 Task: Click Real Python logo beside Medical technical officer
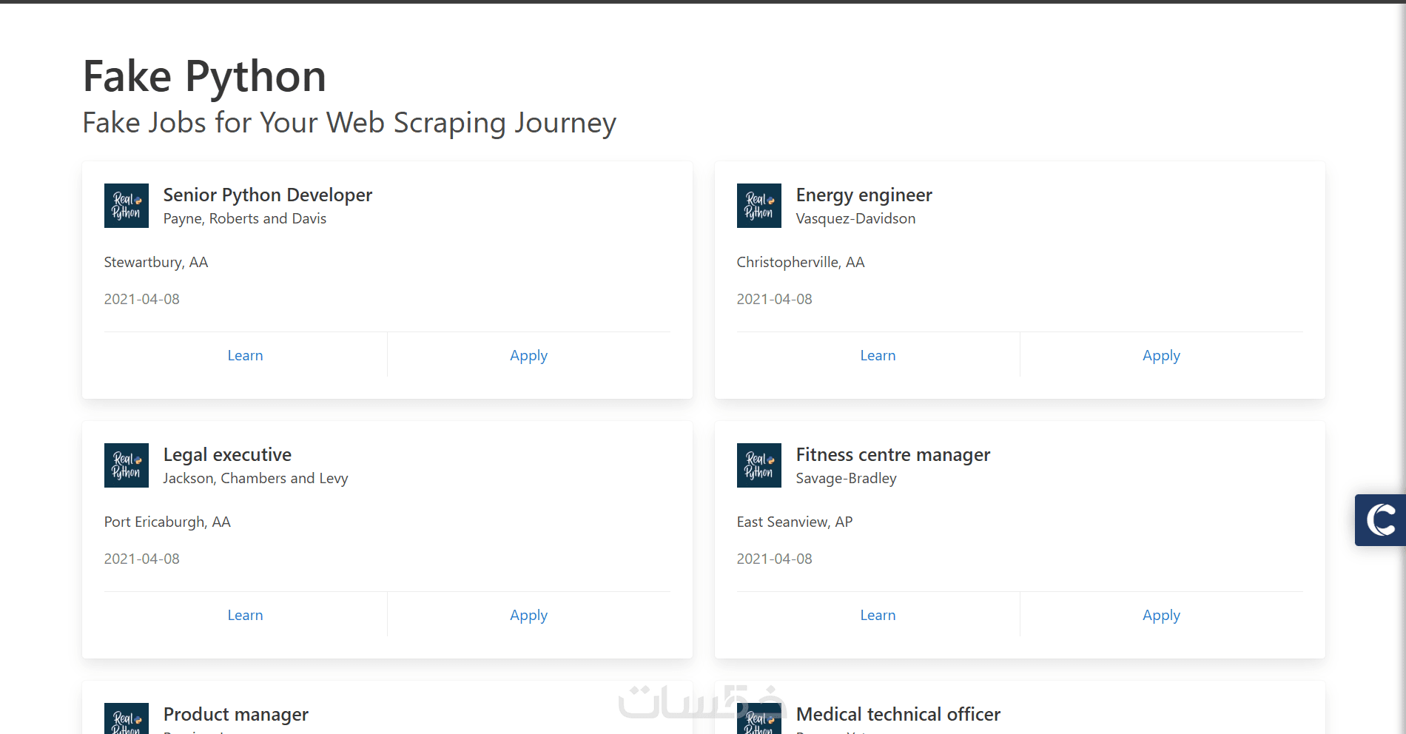pyautogui.click(x=759, y=719)
